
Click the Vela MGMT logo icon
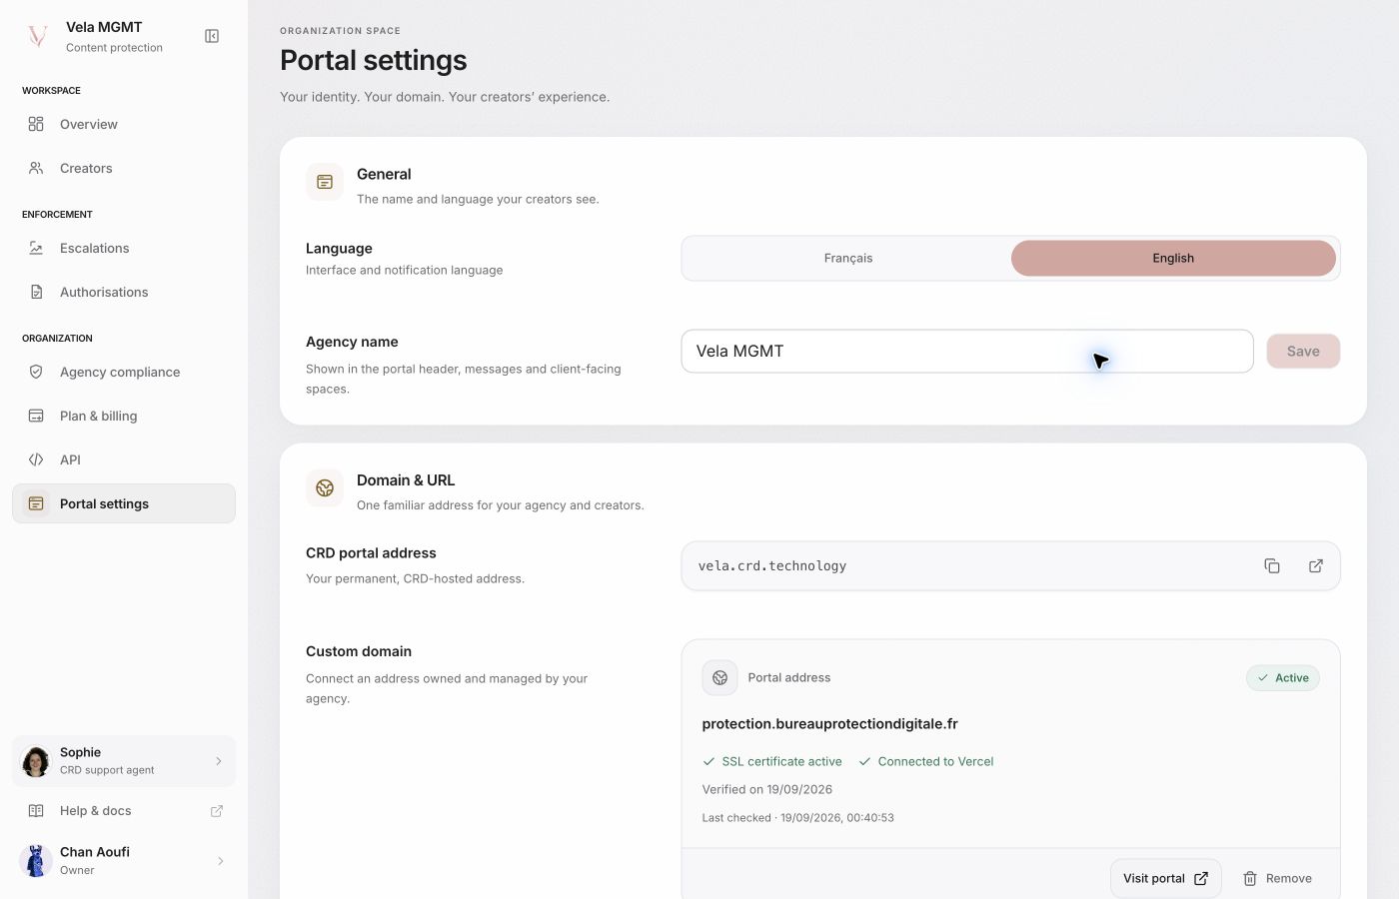point(38,36)
